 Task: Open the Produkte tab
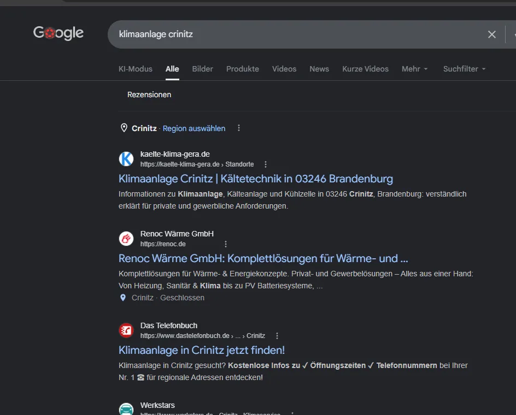tap(243, 69)
